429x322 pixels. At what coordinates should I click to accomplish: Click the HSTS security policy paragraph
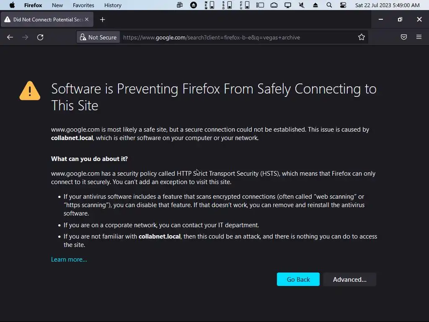pos(213,178)
